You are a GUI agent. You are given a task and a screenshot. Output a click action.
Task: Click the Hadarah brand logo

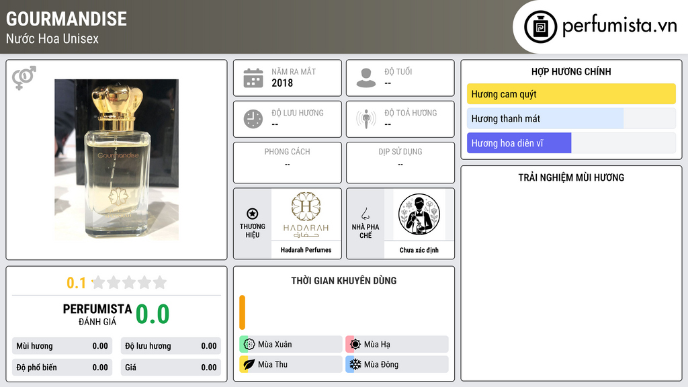pyautogui.click(x=306, y=215)
